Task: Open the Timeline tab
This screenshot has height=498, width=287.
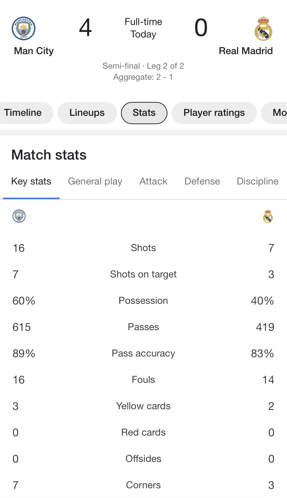Action: 23,113
